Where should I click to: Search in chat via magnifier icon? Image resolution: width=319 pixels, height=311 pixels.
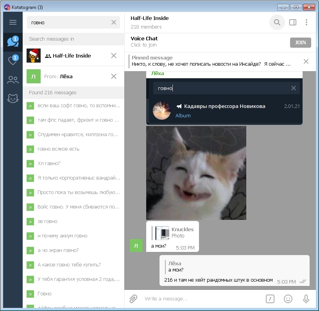tap(277, 22)
